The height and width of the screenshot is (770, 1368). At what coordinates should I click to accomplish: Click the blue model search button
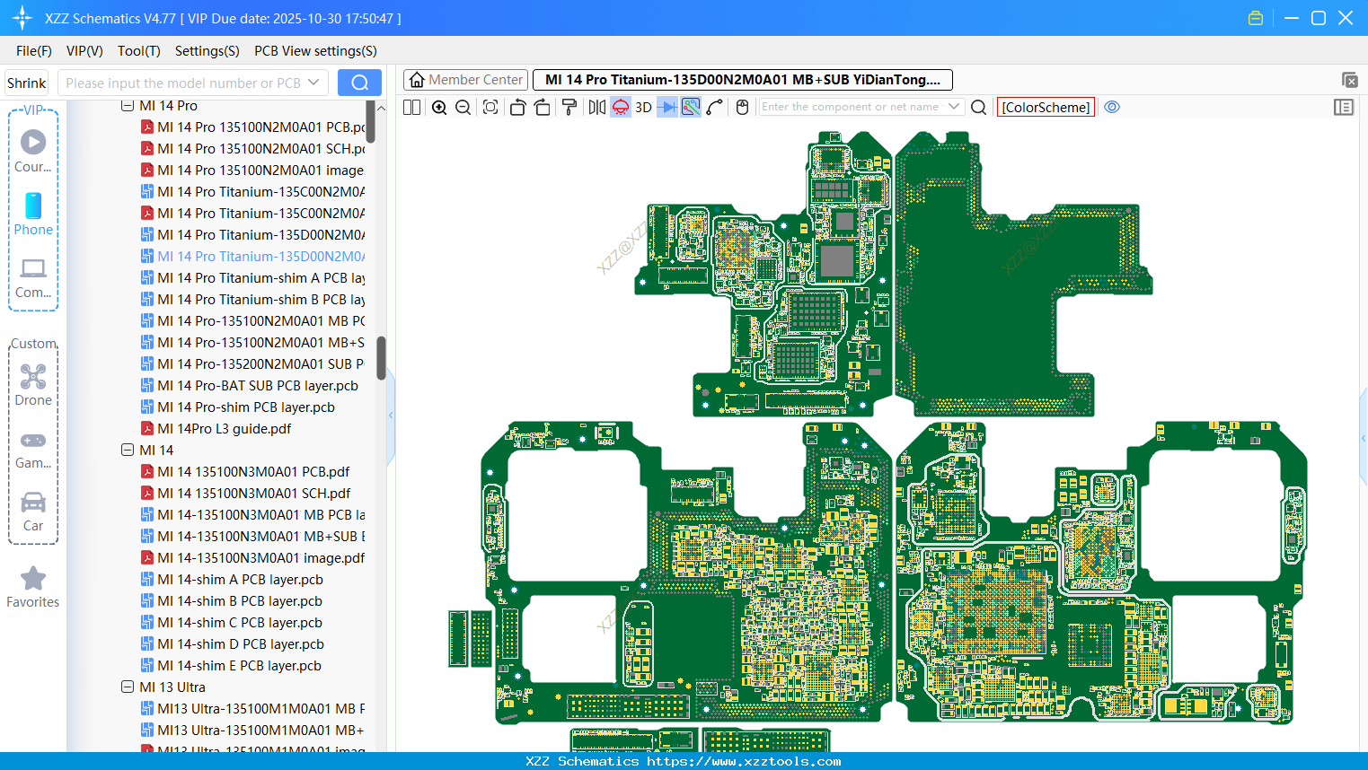pyautogui.click(x=359, y=83)
